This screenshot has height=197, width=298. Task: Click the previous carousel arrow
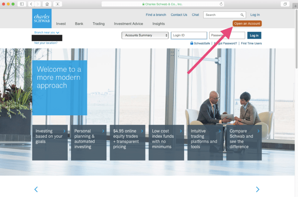[x=36, y=189]
